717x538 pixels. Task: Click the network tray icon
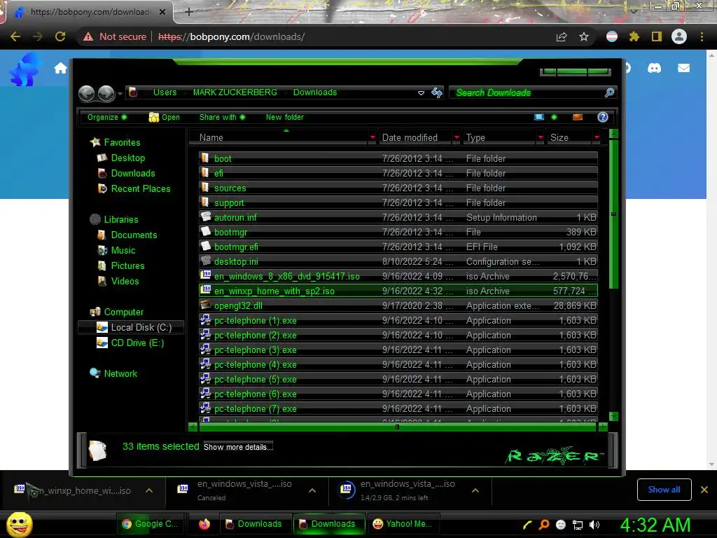[578, 525]
